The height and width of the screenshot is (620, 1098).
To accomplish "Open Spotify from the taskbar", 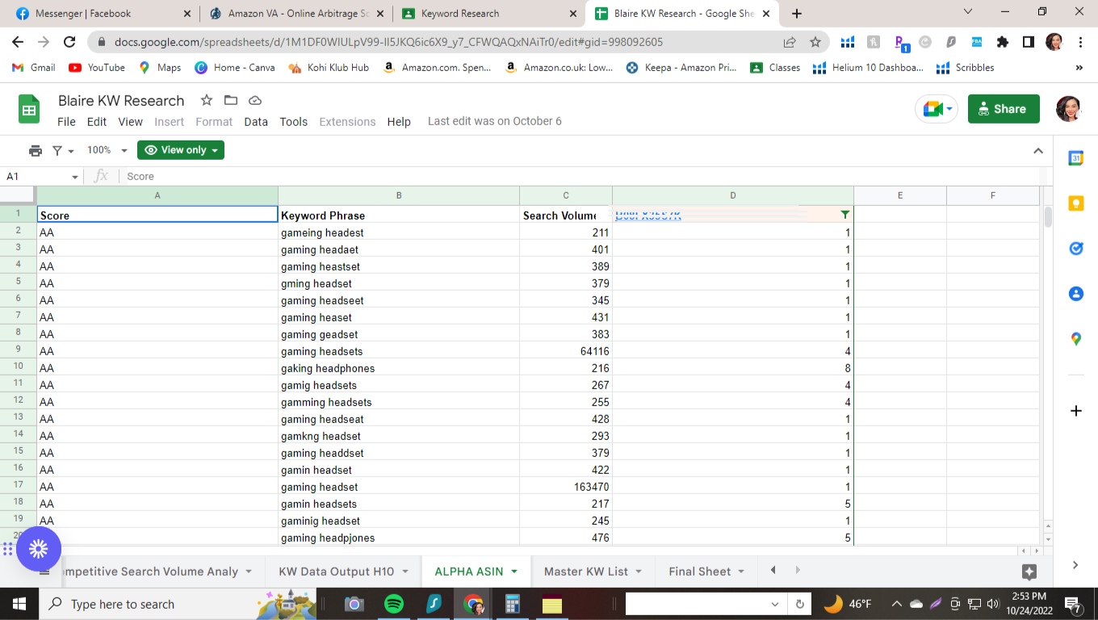I will pos(394,604).
